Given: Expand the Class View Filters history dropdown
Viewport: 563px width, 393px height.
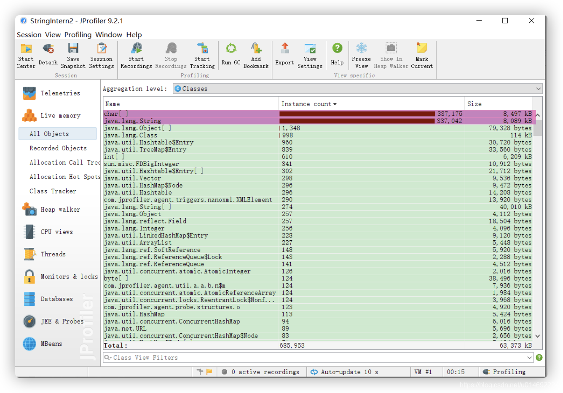Looking at the screenshot, I should 530,357.
